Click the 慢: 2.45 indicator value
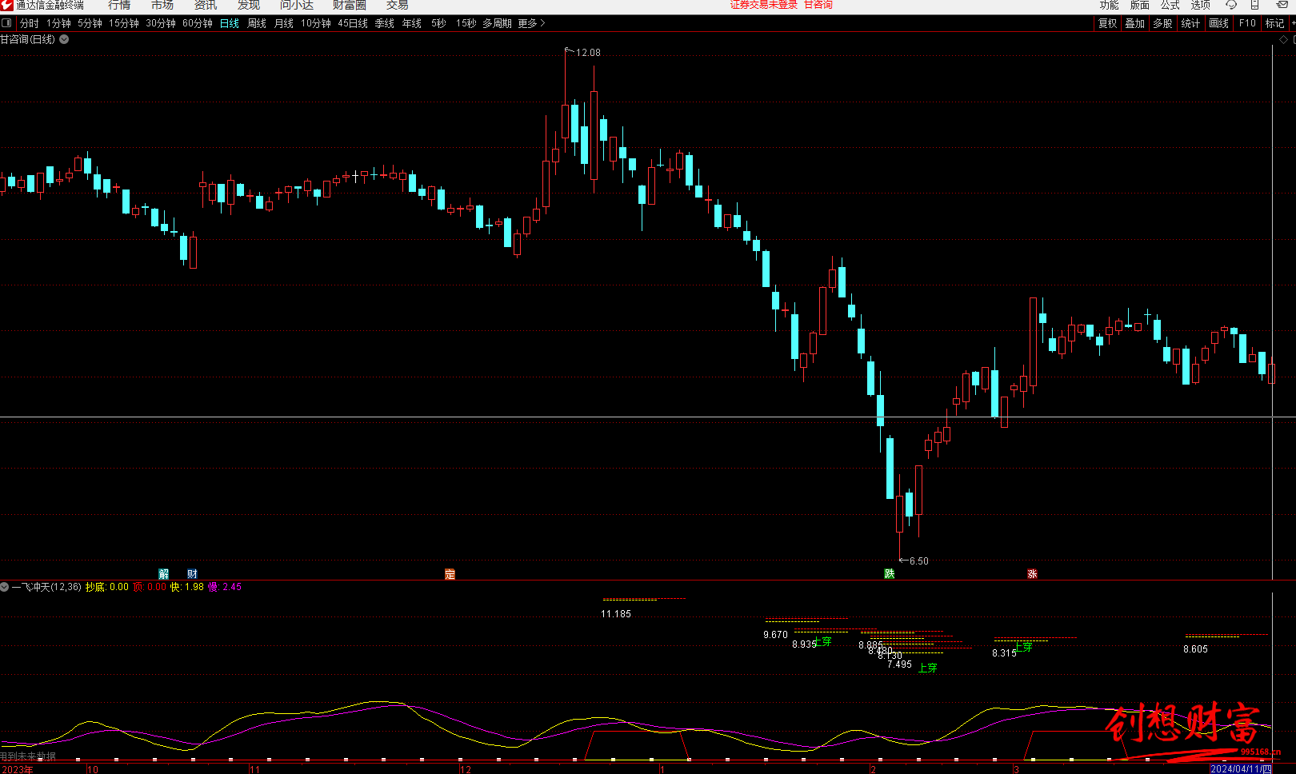This screenshot has height=774, width=1296. click(x=225, y=587)
